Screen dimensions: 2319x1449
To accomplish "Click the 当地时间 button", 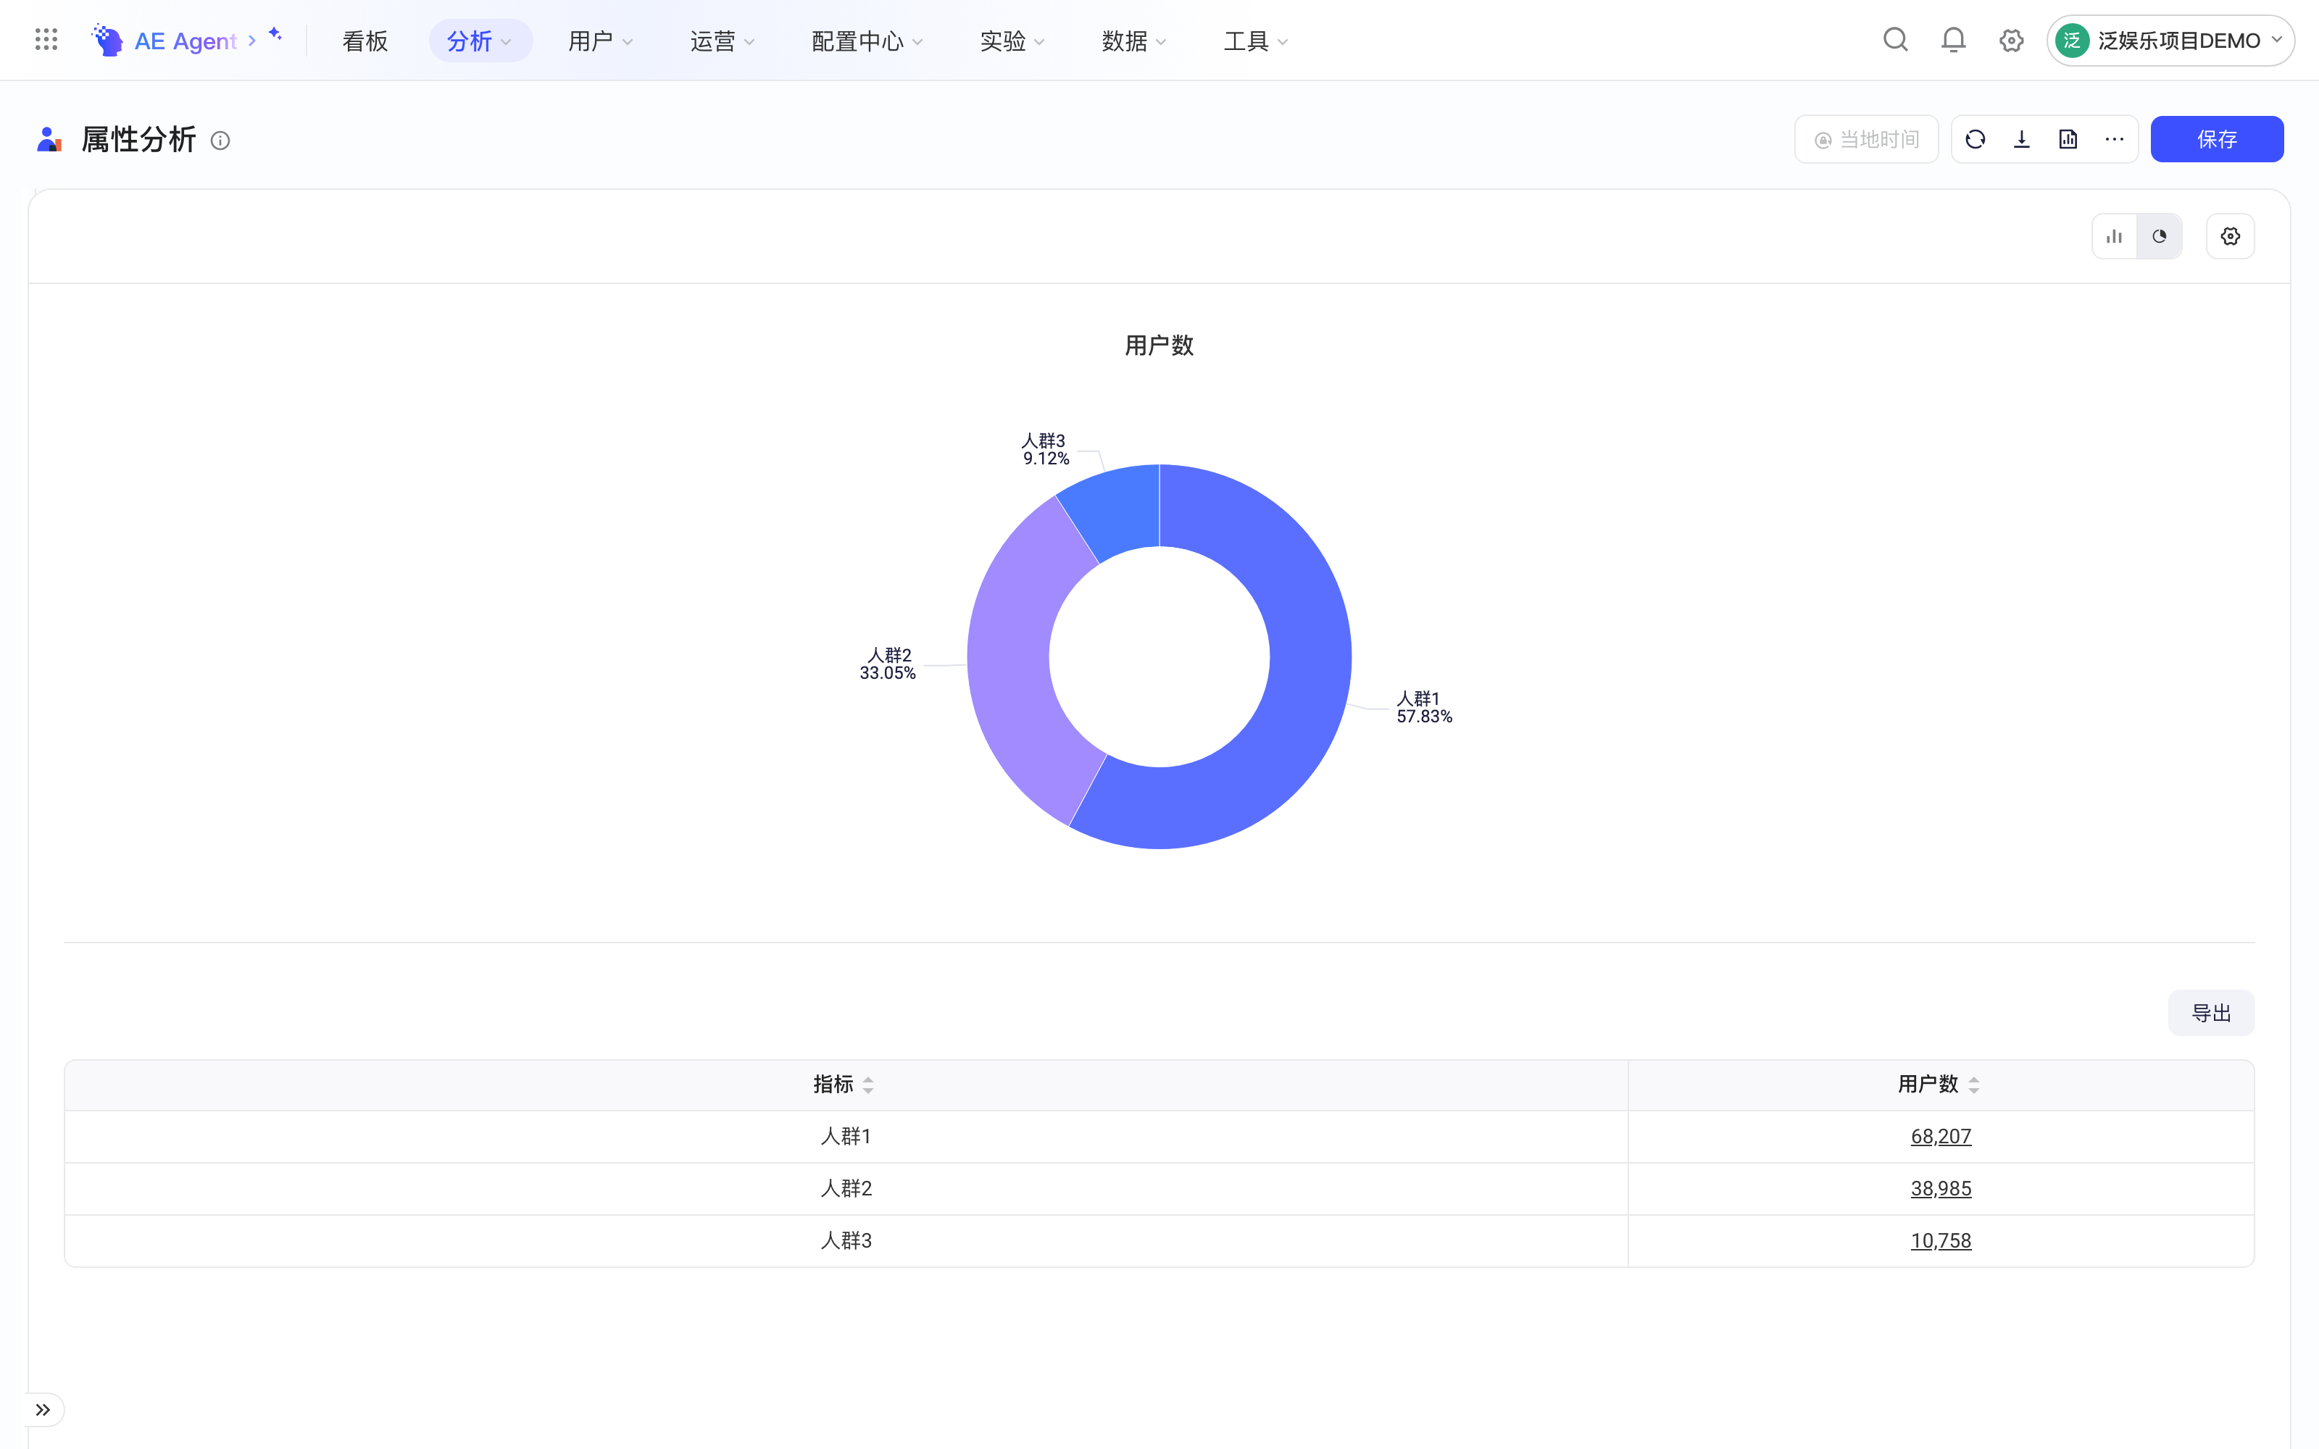I will click(1866, 140).
